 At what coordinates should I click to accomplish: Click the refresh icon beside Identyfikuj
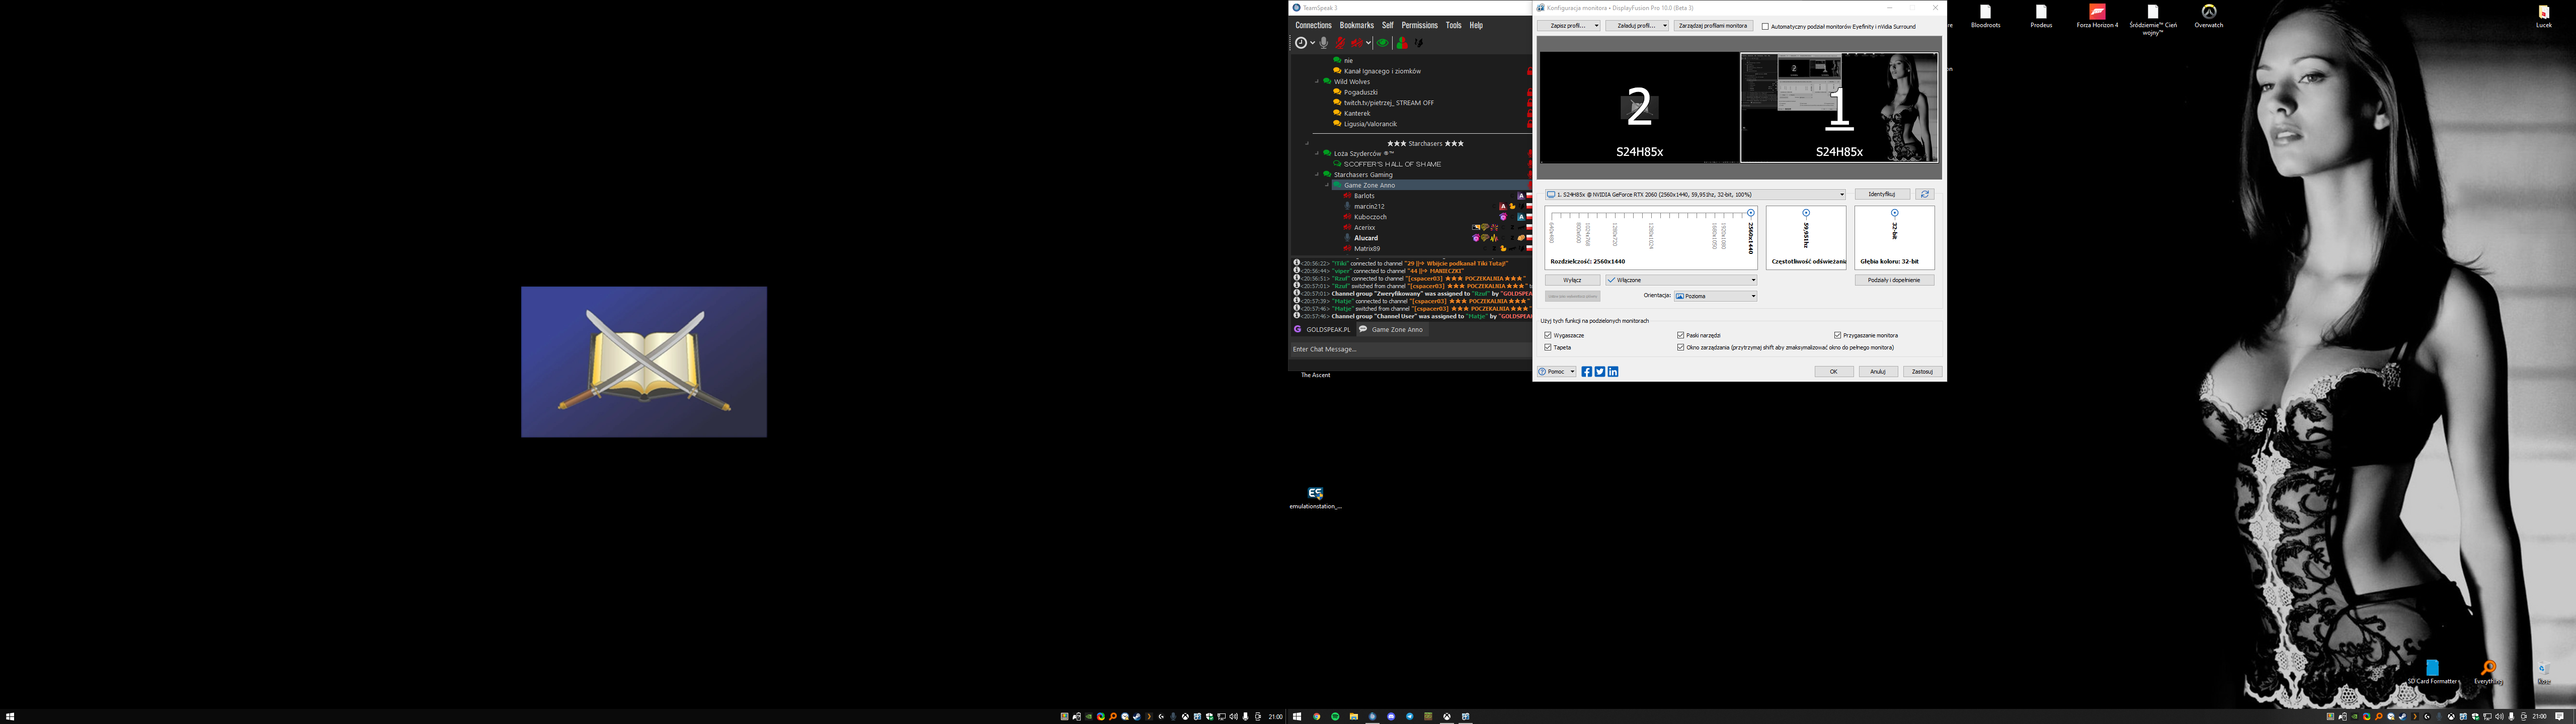click(x=1925, y=194)
